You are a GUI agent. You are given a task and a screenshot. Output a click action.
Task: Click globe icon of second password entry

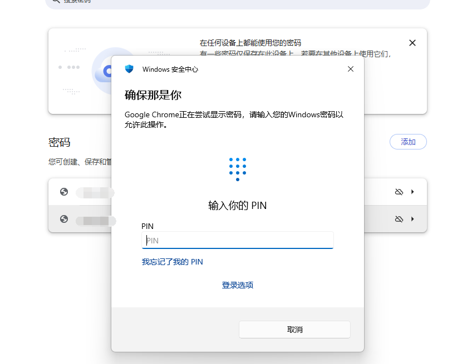(64, 219)
